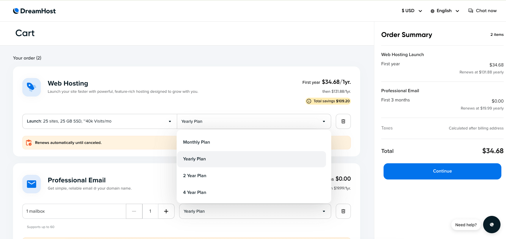
Task: Click the Web Hosting rocket icon
Action: 32,87
